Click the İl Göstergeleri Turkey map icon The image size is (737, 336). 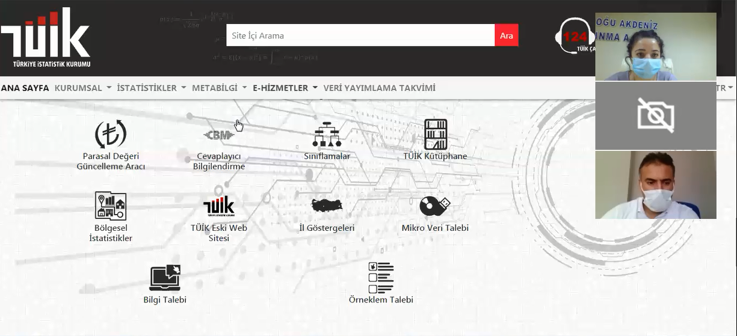click(x=327, y=206)
